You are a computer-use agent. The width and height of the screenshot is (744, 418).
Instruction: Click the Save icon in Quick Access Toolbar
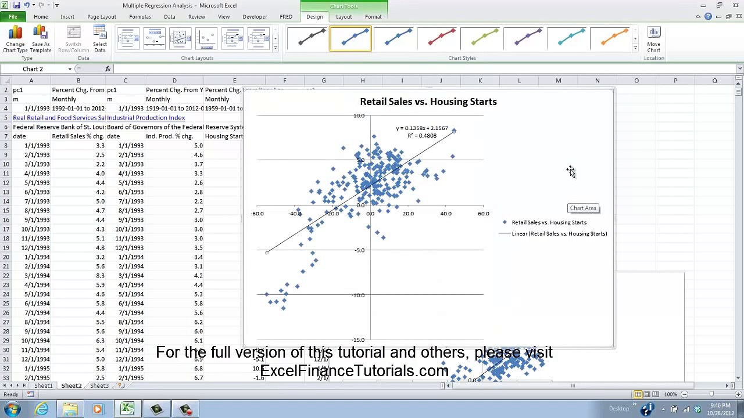point(16,5)
